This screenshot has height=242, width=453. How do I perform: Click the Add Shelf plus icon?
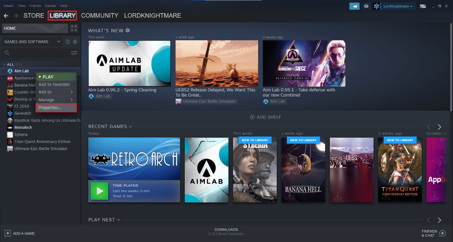pos(252,117)
